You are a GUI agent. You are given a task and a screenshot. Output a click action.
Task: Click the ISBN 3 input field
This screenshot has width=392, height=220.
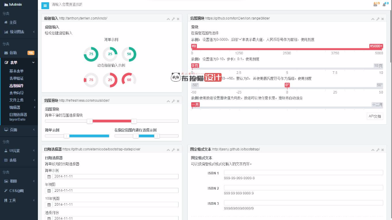[x=304, y=203]
